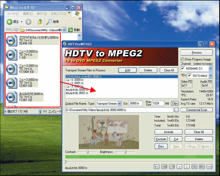Open the Explorer address bar dropdown
220x176 pixels.
pyautogui.click(x=64, y=30)
